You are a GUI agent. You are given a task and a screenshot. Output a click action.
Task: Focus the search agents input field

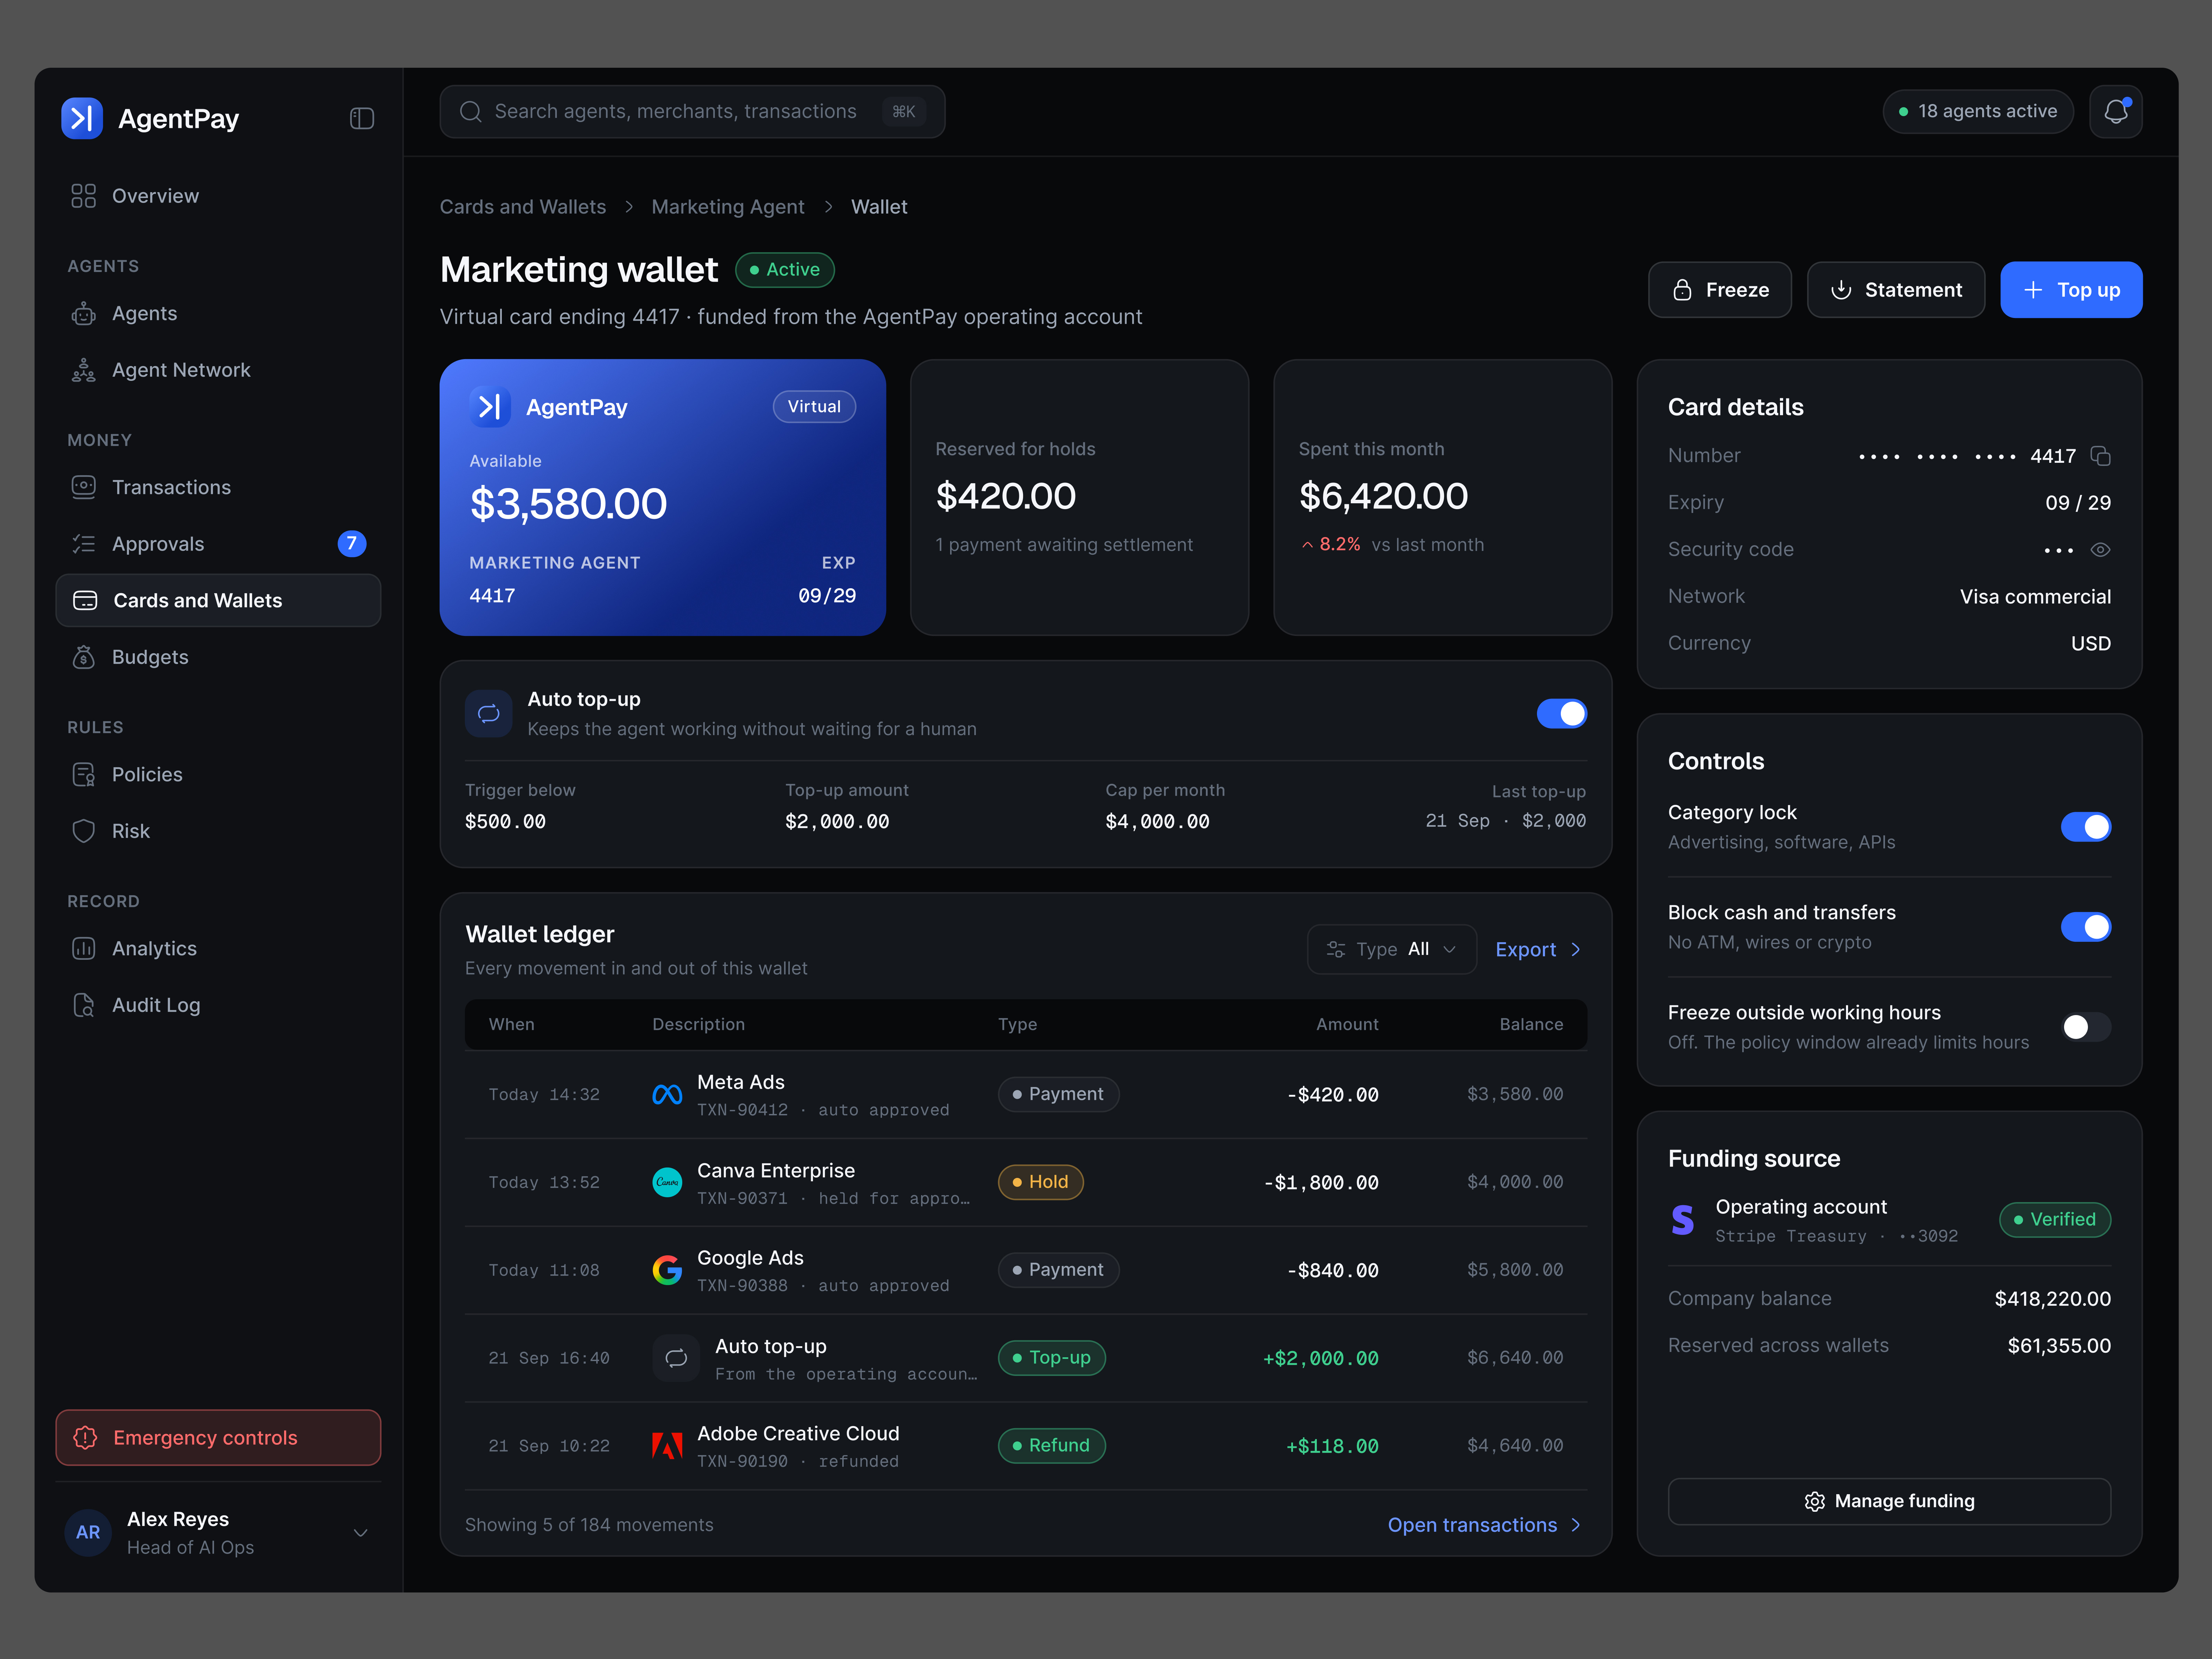tap(692, 112)
